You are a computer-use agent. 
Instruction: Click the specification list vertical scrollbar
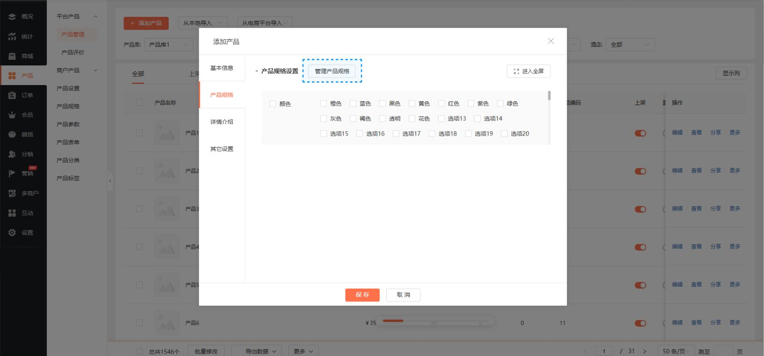coord(549,95)
